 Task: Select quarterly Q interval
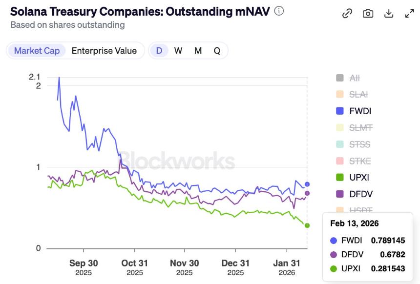[x=217, y=51]
